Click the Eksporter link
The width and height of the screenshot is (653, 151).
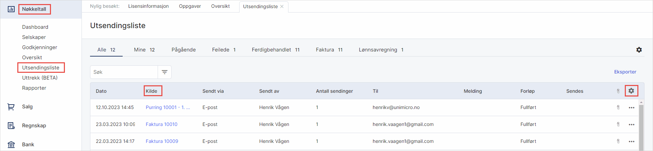625,72
